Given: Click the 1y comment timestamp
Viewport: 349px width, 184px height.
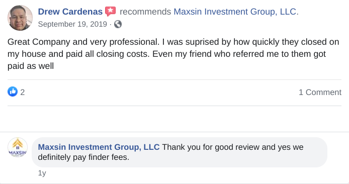Looking at the screenshot, I should click(42, 173).
